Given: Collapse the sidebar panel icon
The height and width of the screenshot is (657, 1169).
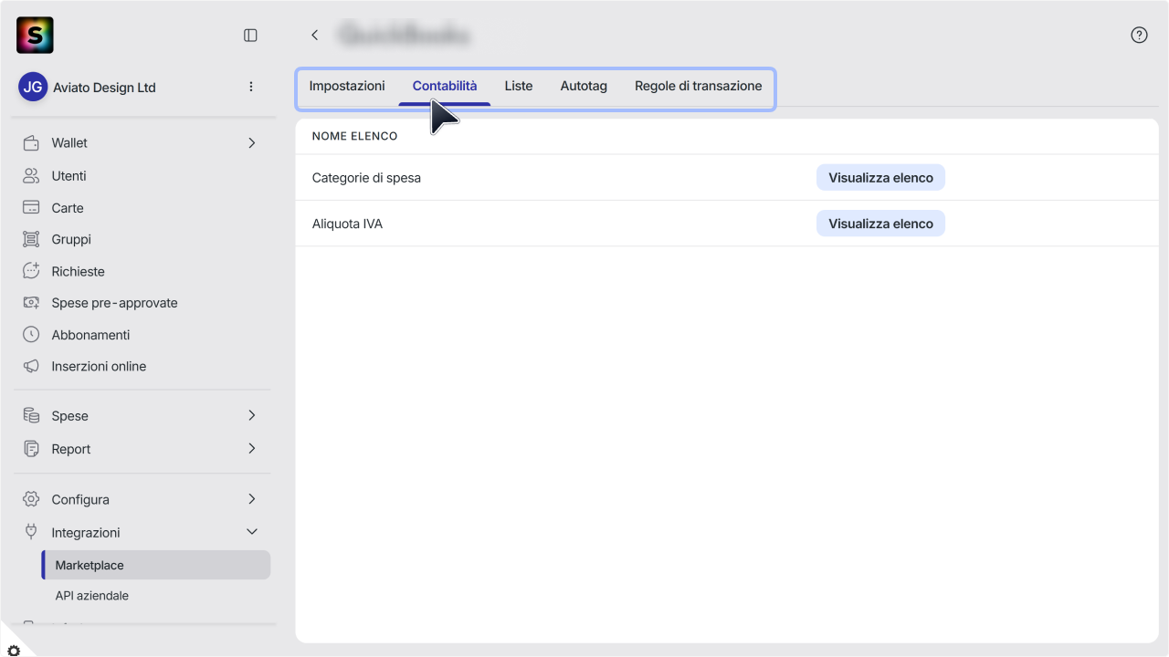Looking at the screenshot, I should [250, 35].
